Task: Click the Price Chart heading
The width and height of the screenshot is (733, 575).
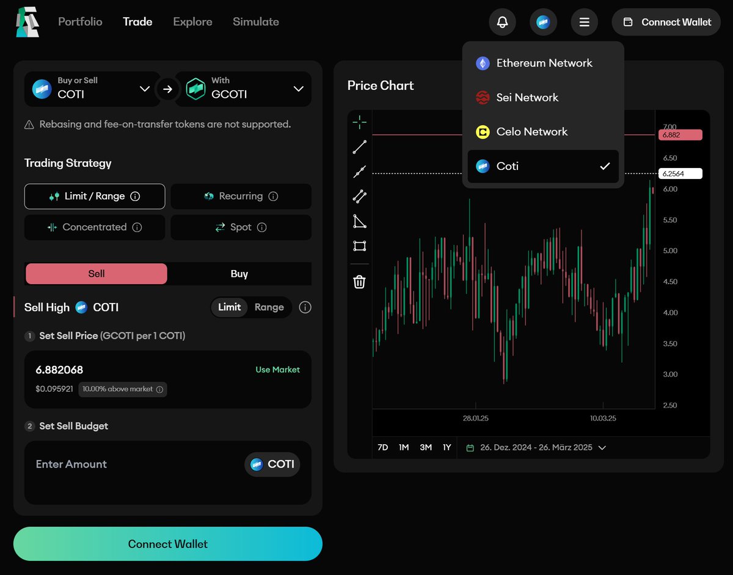Action: [381, 86]
